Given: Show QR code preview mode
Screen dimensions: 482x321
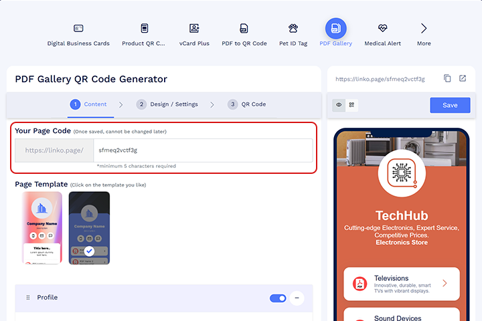Looking at the screenshot, I should (351, 105).
